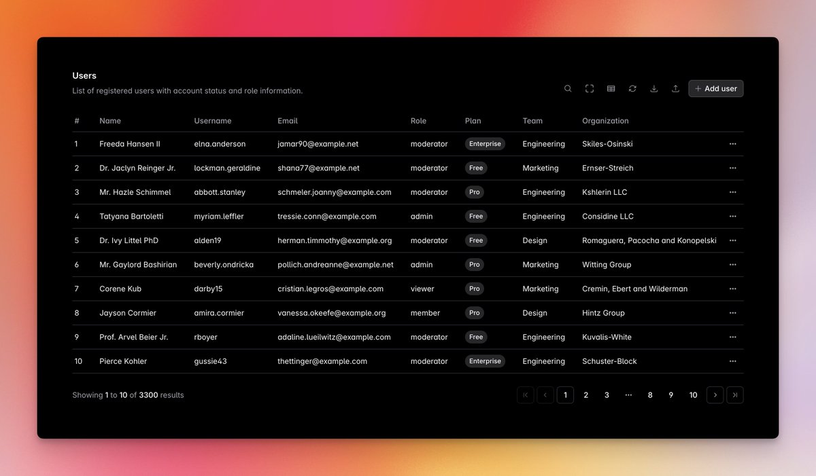
Task: Go to next page arrow
Action: pos(715,395)
